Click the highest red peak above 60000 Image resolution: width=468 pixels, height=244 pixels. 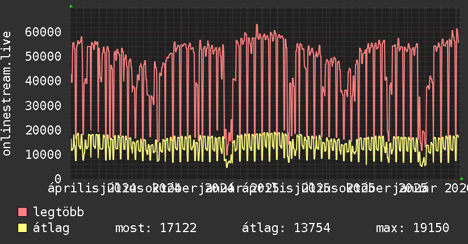pos(257,26)
